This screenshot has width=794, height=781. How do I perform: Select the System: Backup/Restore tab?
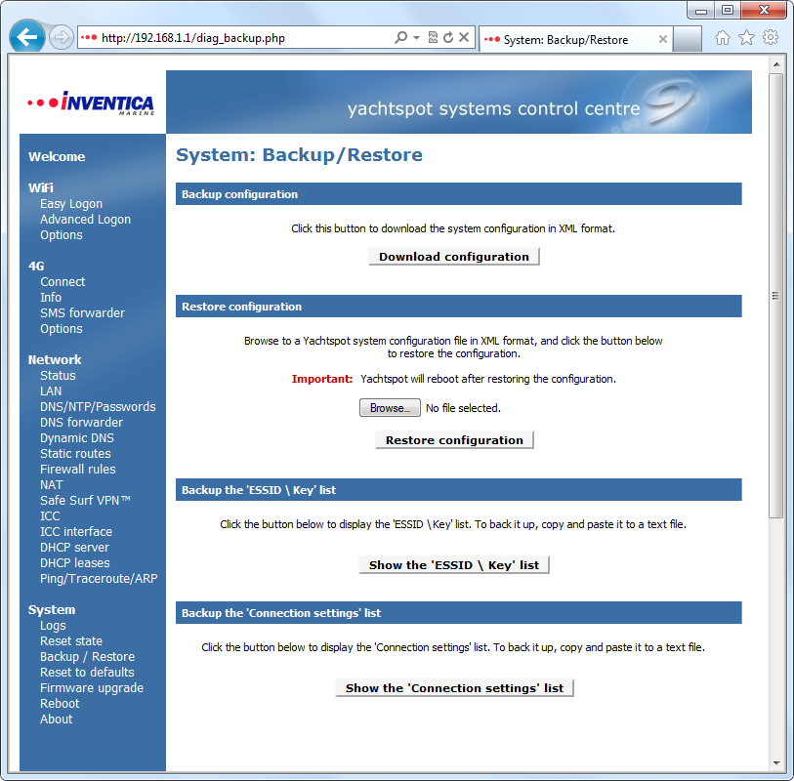576,39
